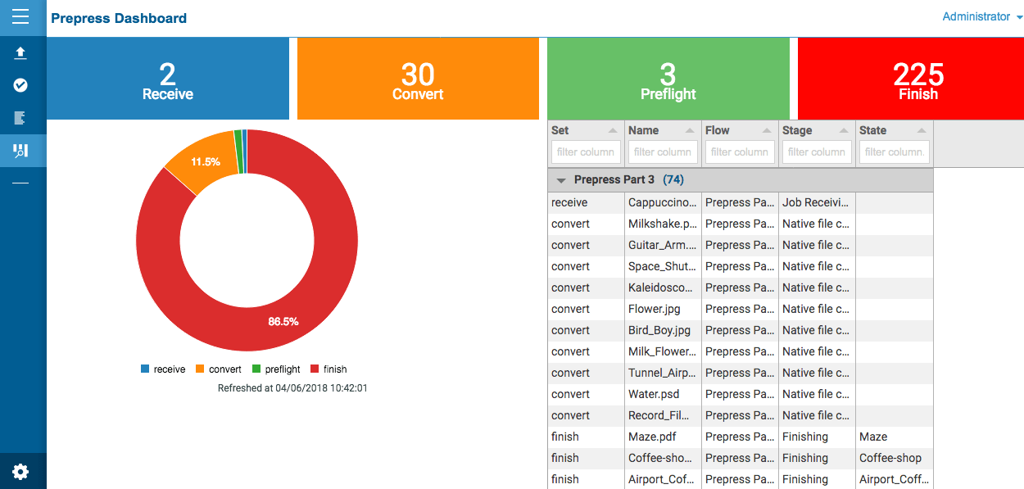Click the upload icon in sidebar
Screen dimensions: 1024x489
coord(20,53)
